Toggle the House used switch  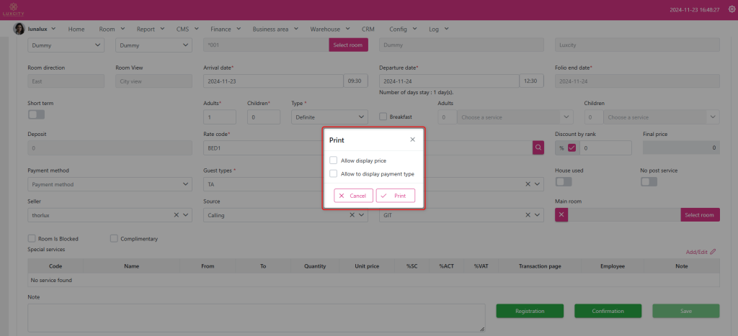pos(564,182)
